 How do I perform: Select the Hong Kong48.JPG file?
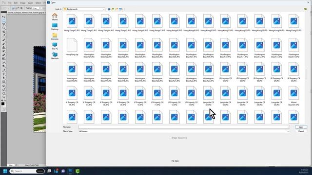(x=174, y=23)
